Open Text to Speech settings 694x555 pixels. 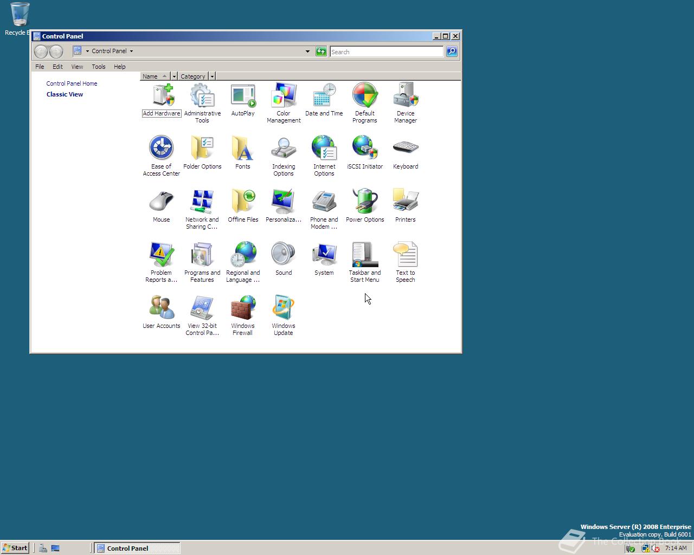406,262
